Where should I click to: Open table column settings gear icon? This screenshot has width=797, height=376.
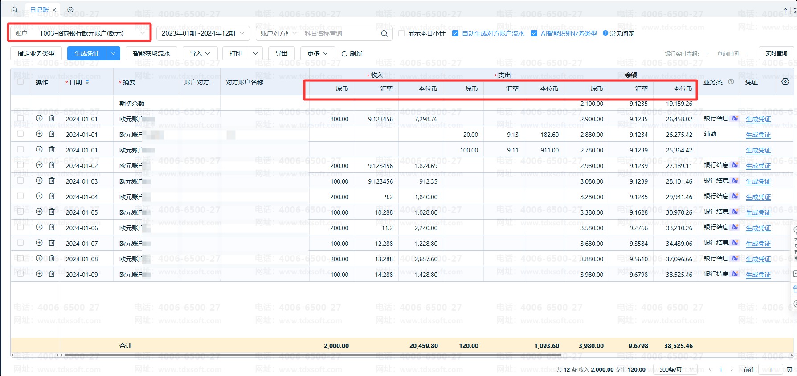(x=785, y=82)
